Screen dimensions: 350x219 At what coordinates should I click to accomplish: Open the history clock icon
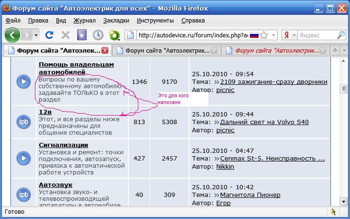point(98,35)
